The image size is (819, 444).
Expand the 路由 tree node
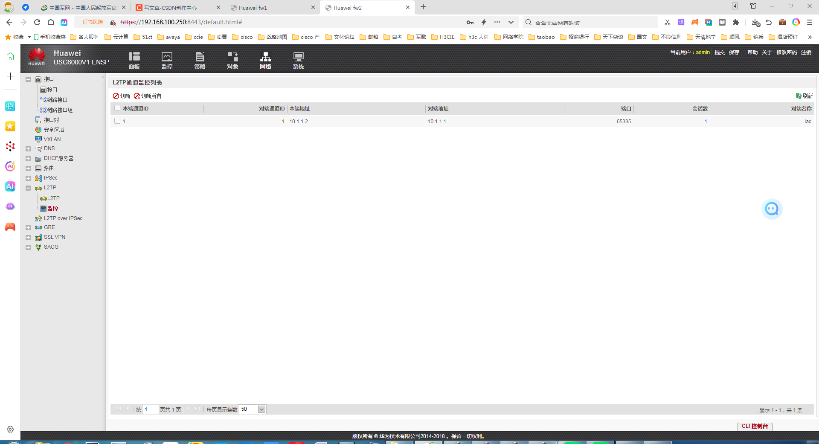coord(28,168)
